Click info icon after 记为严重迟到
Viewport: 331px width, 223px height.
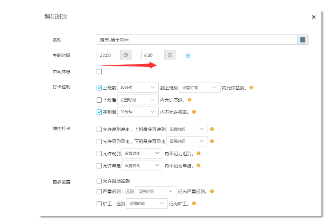(x=212, y=191)
